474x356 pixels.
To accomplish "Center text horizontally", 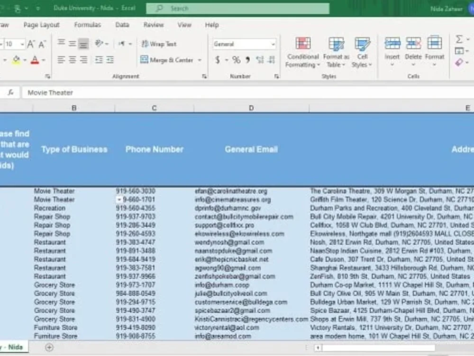I will coord(72,60).
